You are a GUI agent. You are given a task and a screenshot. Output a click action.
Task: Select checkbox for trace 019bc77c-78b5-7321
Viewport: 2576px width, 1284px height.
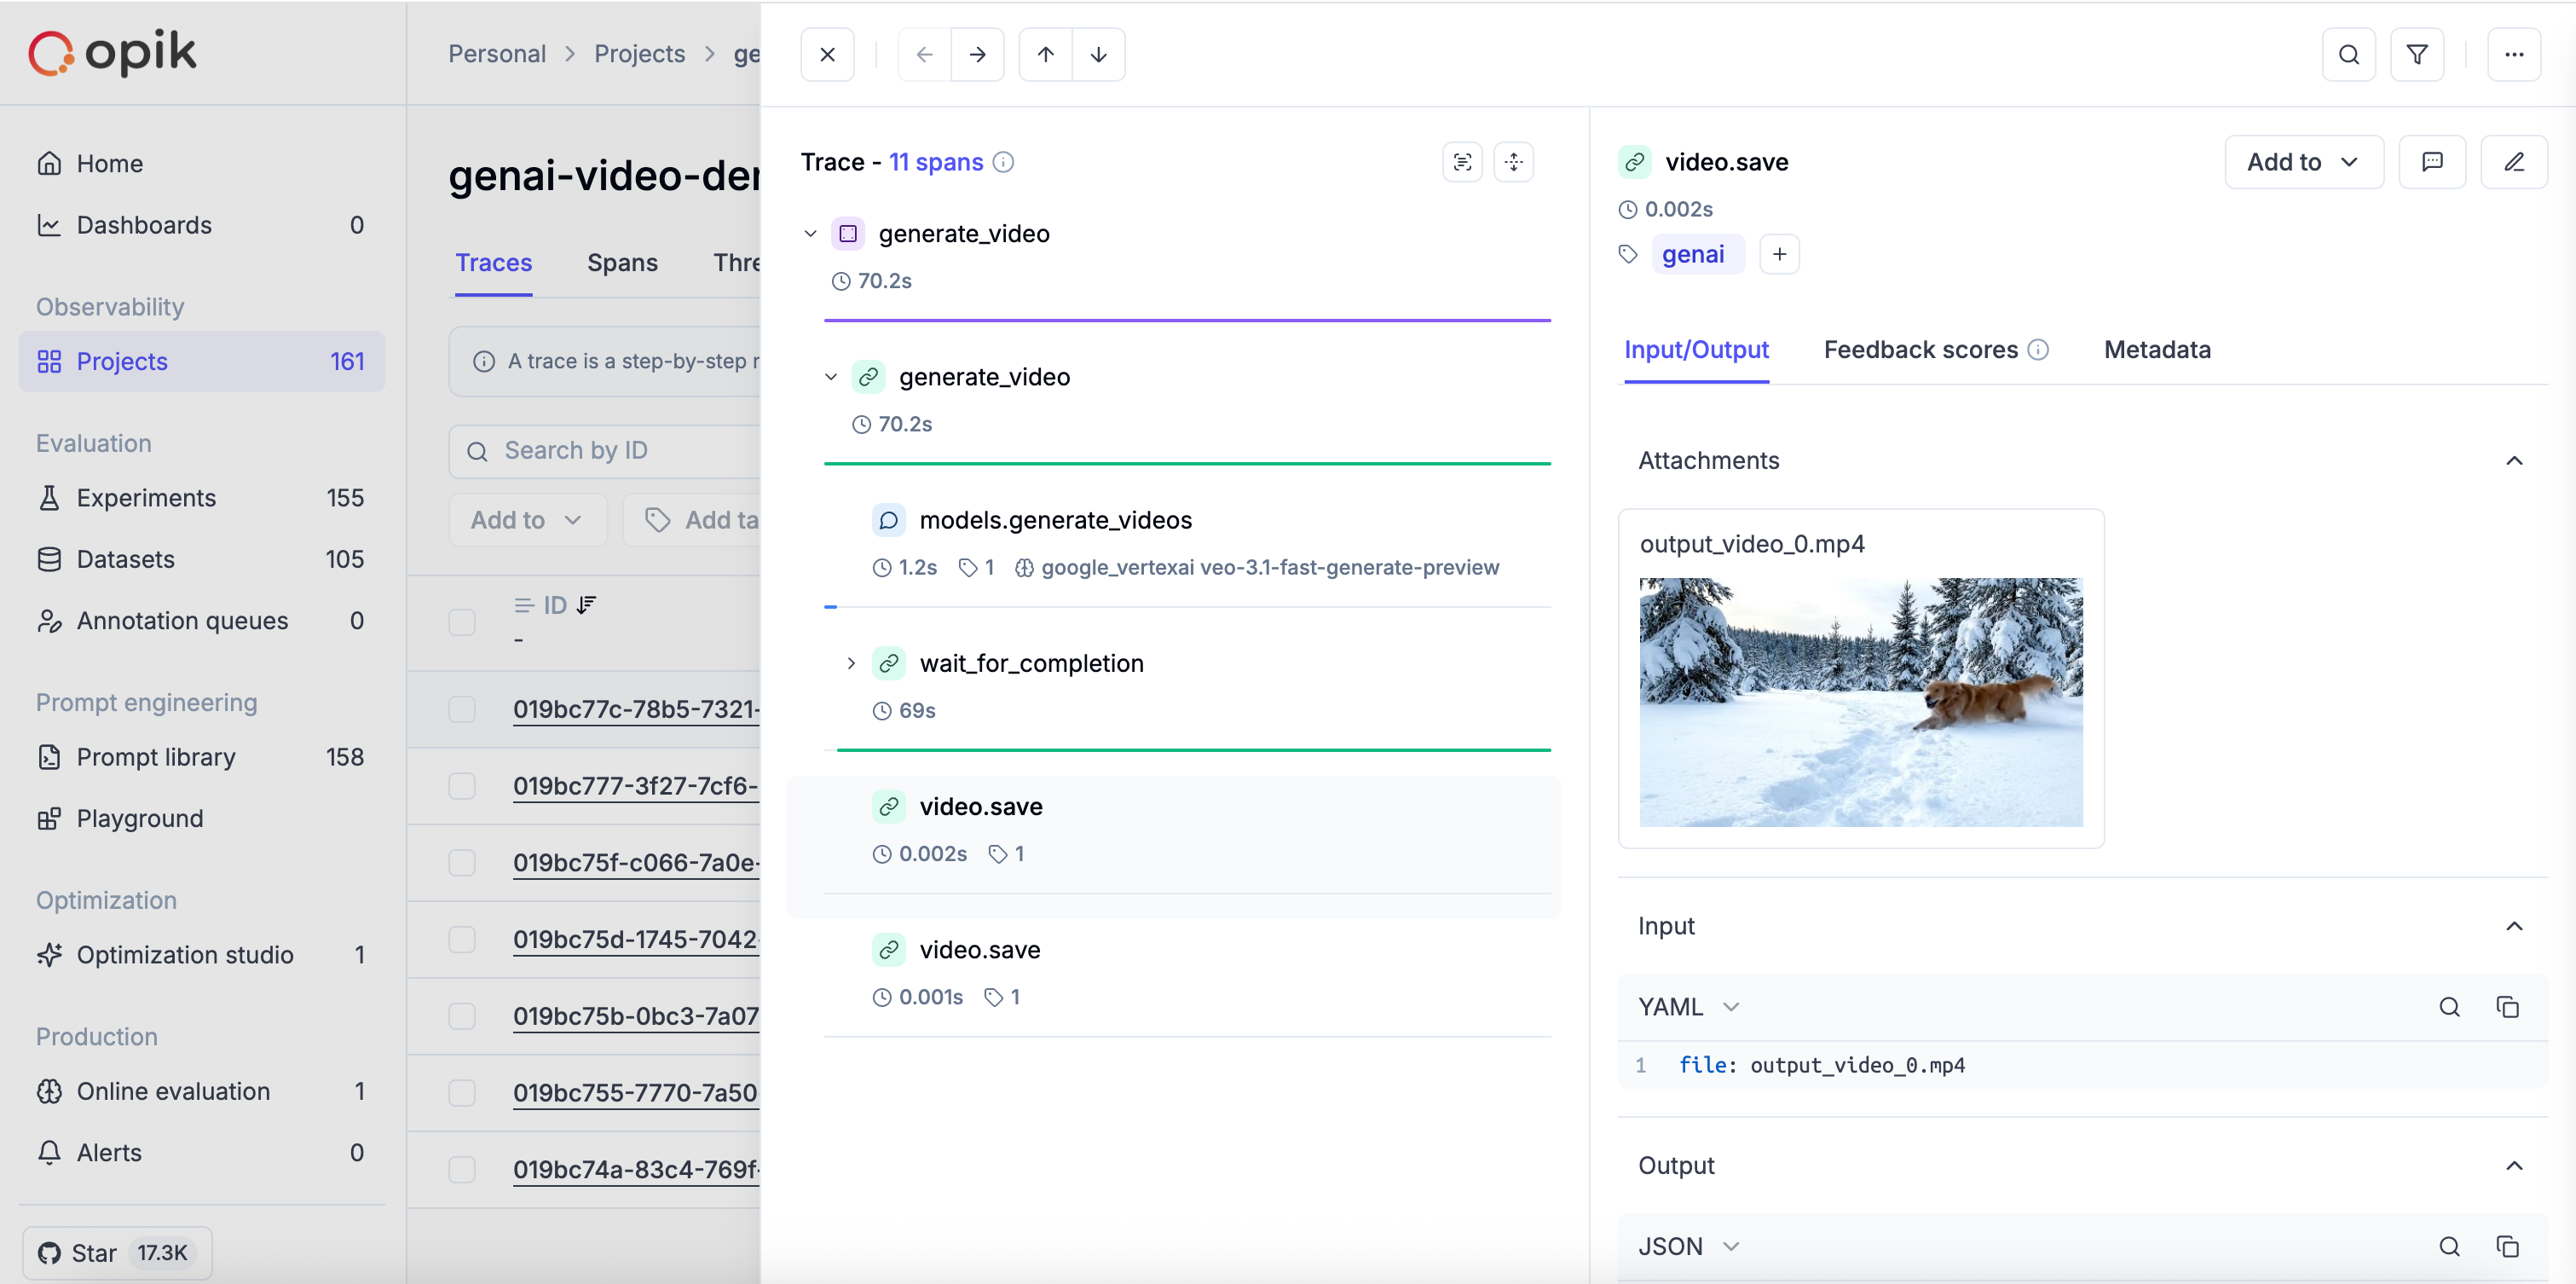coord(462,709)
